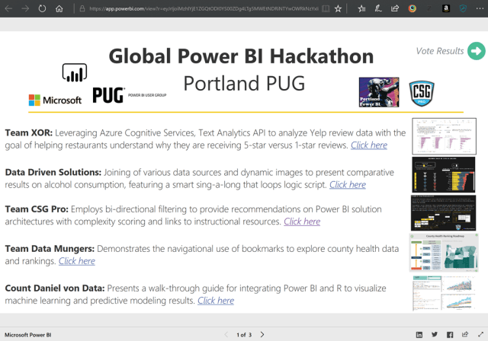Open favorites hub star-list icon
The width and height of the screenshot is (488, 341).
[361, 8]
